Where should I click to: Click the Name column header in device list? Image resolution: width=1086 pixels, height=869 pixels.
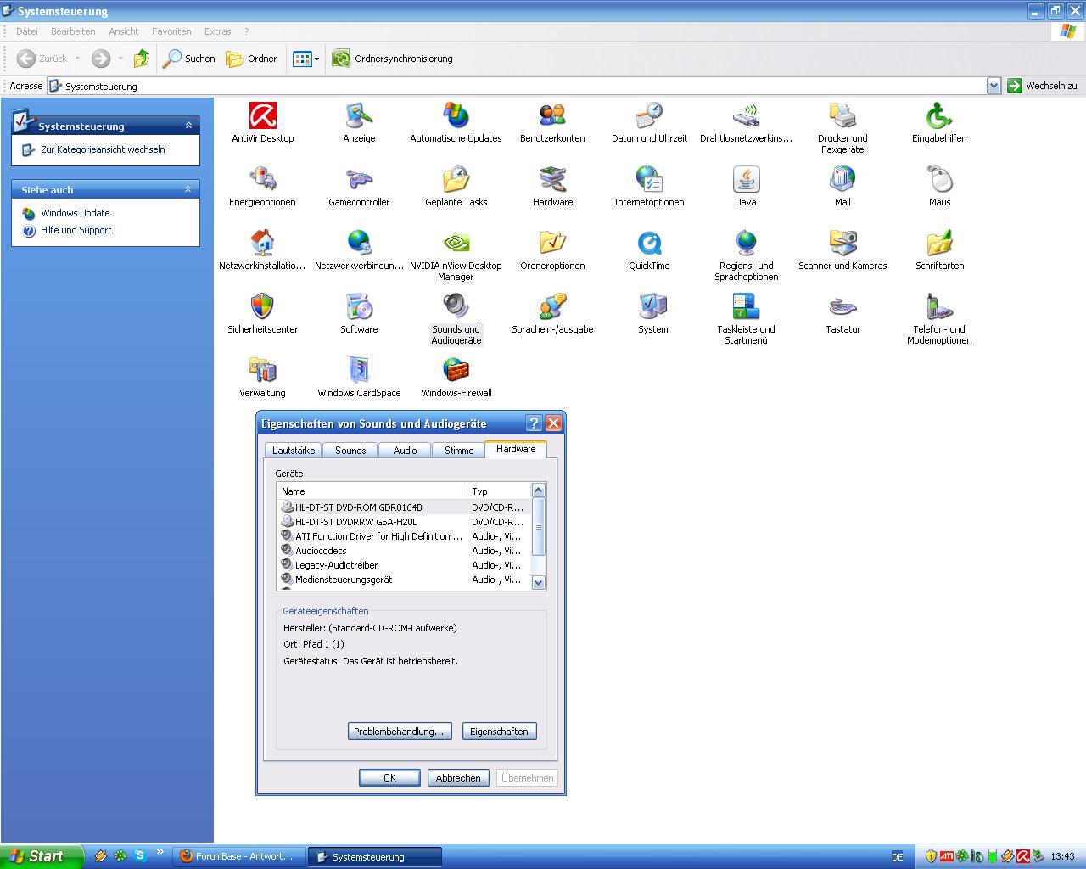(x=372, y=491)
